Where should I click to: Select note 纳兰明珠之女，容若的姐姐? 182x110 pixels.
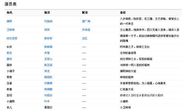136,59
